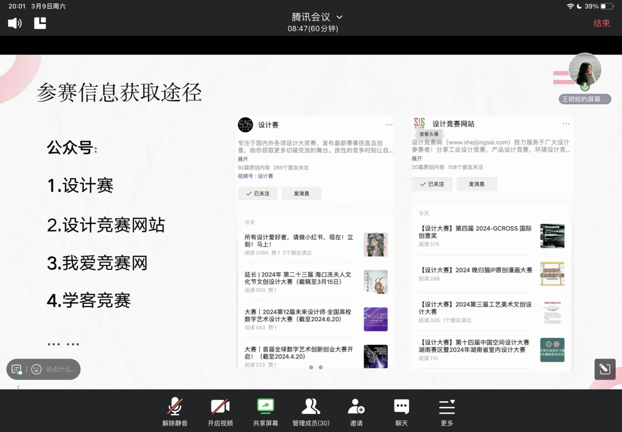Tap the 2.设计竞赛网站 list item
The image size is (622, 432).
[x=106, y=225]
